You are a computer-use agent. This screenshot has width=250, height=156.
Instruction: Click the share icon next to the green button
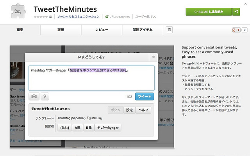pos(236,12)
